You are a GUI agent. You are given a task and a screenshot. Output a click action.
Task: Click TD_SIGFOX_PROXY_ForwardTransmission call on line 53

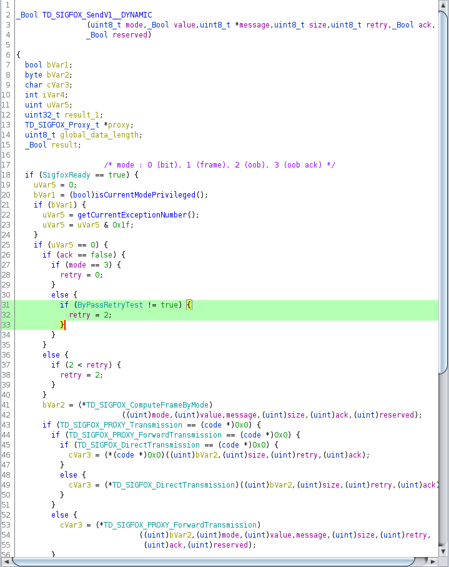click(x=180, y=525)
